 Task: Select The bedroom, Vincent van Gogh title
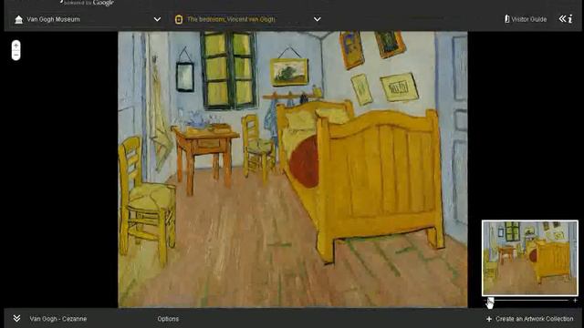(231, 19)
